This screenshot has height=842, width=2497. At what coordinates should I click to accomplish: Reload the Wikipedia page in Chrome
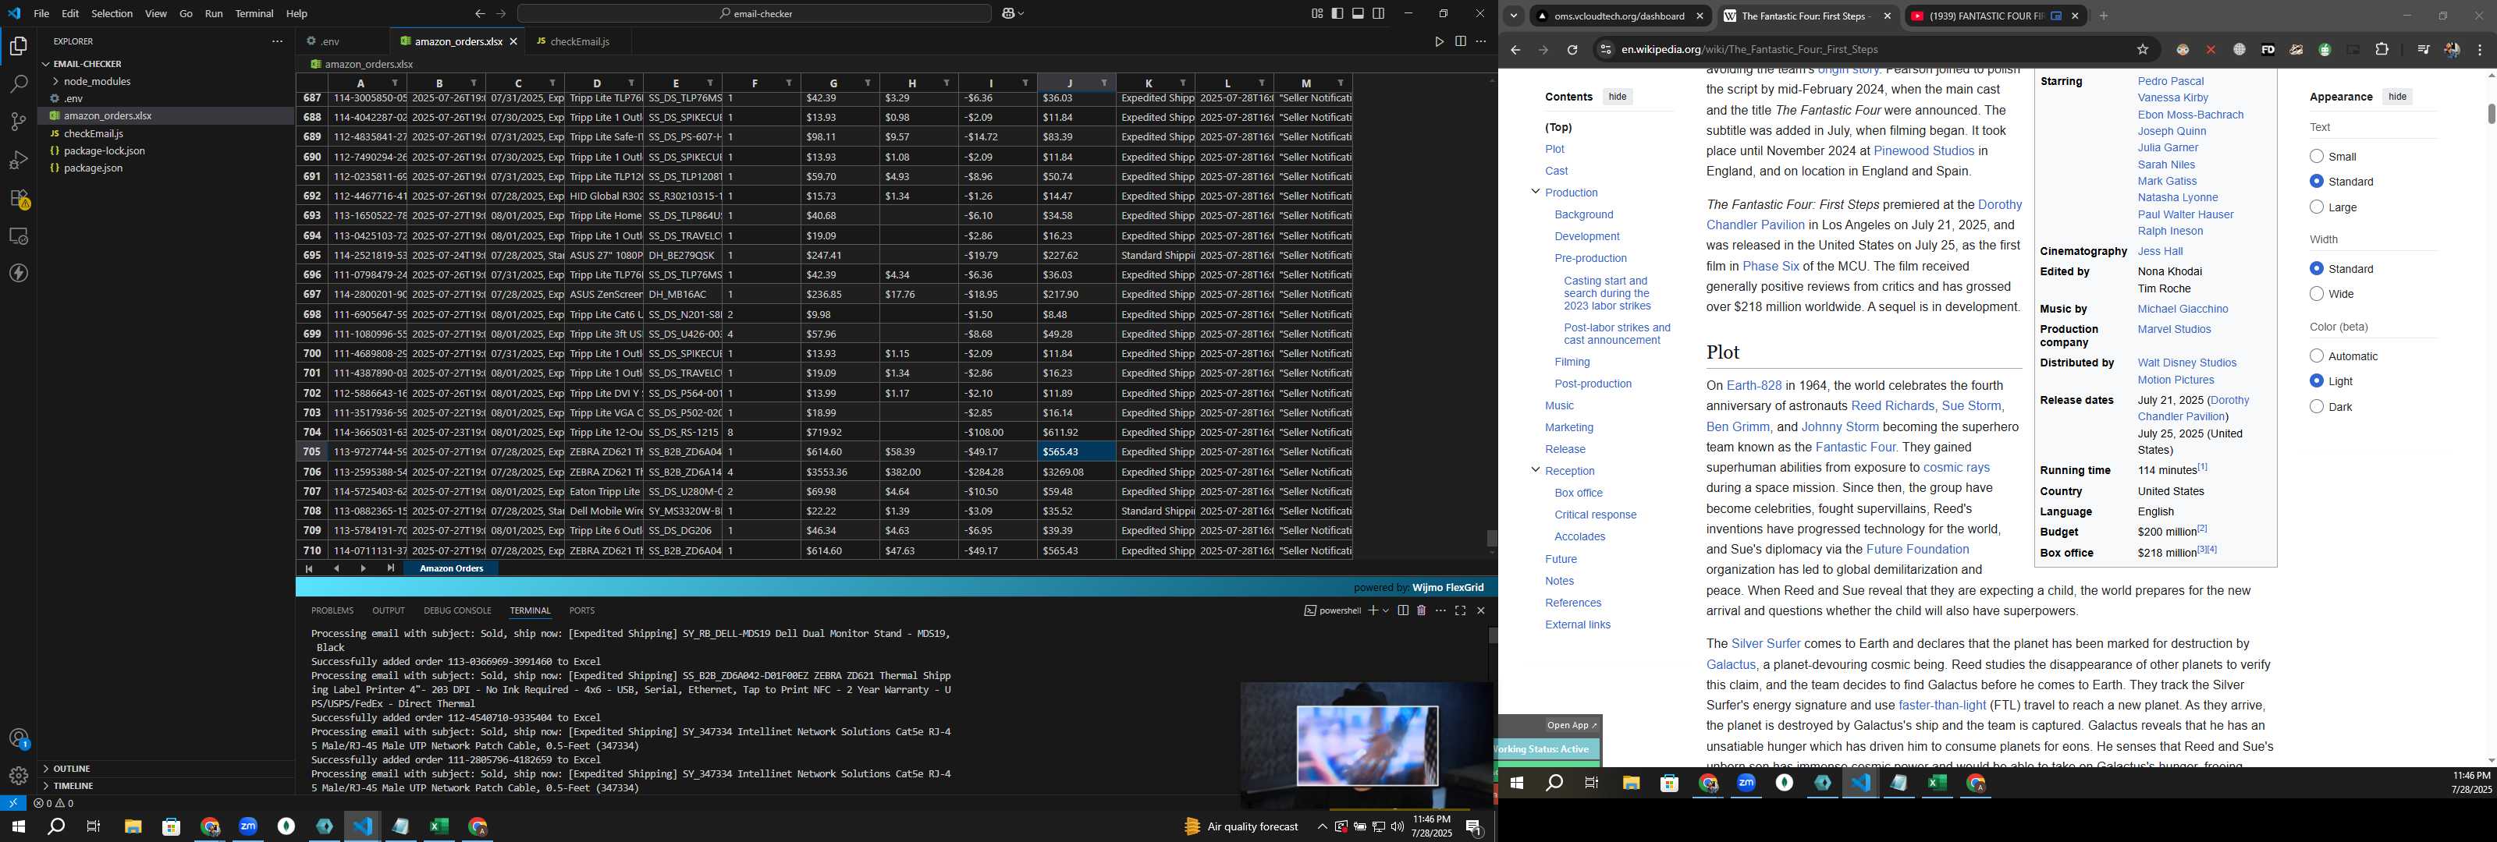tap(1572, 49)
